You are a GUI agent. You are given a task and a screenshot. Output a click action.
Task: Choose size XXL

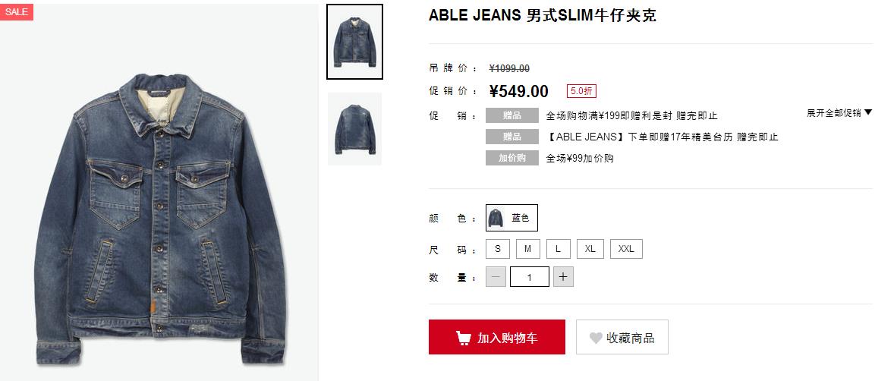(x=626, y=249)
